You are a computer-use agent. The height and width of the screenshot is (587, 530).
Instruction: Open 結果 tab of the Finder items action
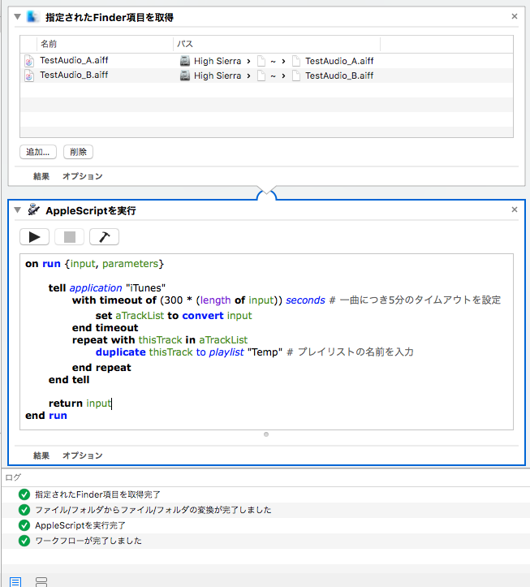(41, 176)
